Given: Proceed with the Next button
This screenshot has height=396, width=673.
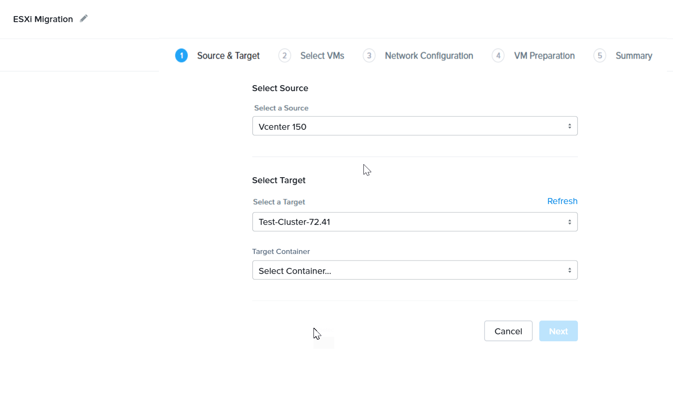Looking at the screenshot, I should coord(558,331).
